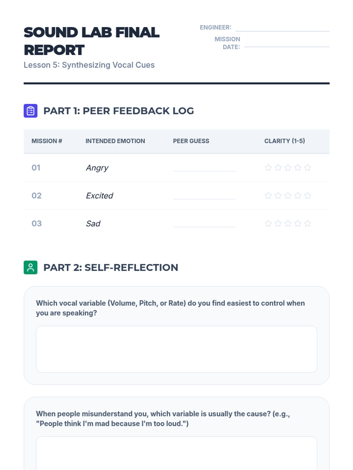353x470 pixels.
Task: Rate Sad clarity with one star
Action: click(268, 223)
